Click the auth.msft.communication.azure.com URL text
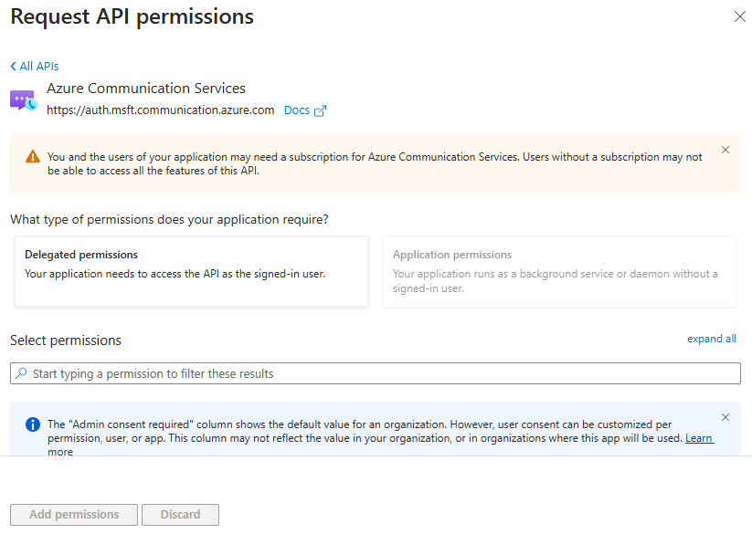This screenshot has height=534, width=752. click(x=160, y=110)
